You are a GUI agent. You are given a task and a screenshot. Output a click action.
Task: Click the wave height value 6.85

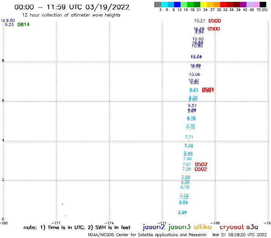click(x=185, y=183)
